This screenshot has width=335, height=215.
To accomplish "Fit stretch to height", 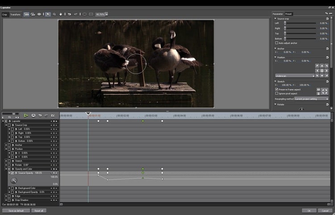I will (x=318, y=93).
